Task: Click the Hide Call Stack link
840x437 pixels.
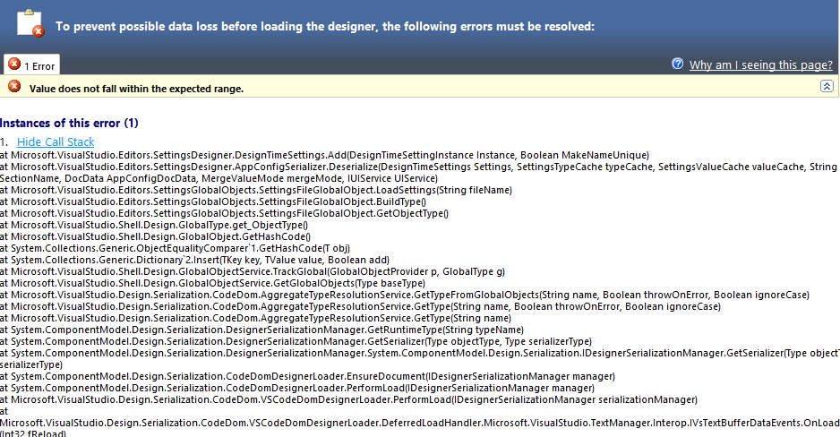Action: coord(56,141)
